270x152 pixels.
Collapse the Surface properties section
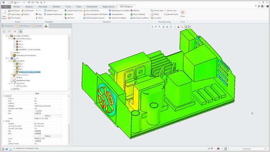click(4, 96)
